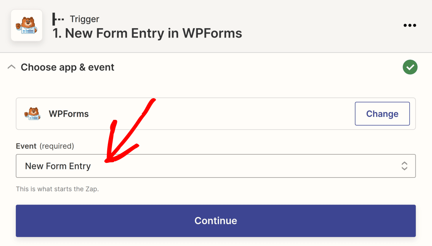Click the Continue button
The height and width of the screenshot is (246, 432).
click(x=216, y=221)
